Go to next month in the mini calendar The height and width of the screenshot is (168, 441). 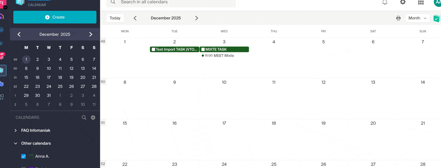(x=91, y=35)
